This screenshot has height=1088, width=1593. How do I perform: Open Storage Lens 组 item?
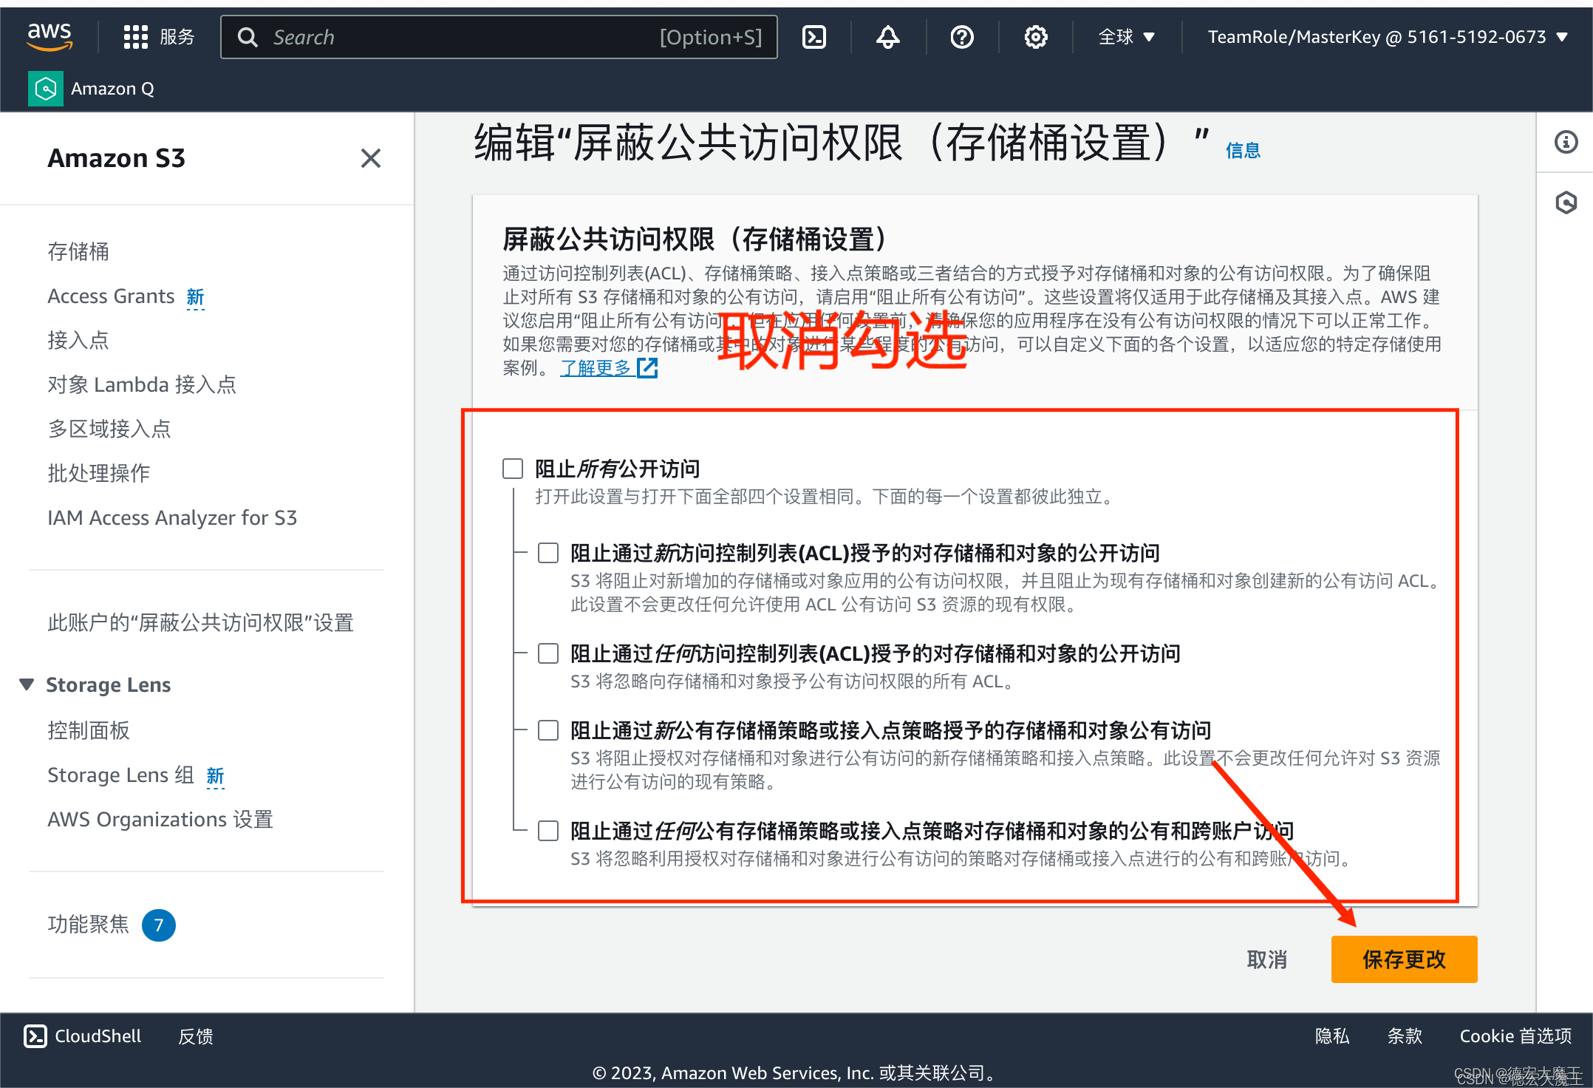[x=120, y=775]
